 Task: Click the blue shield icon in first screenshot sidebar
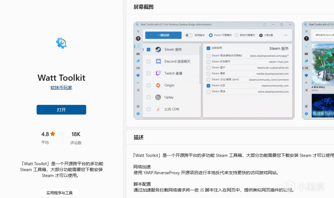coord(138,75)
